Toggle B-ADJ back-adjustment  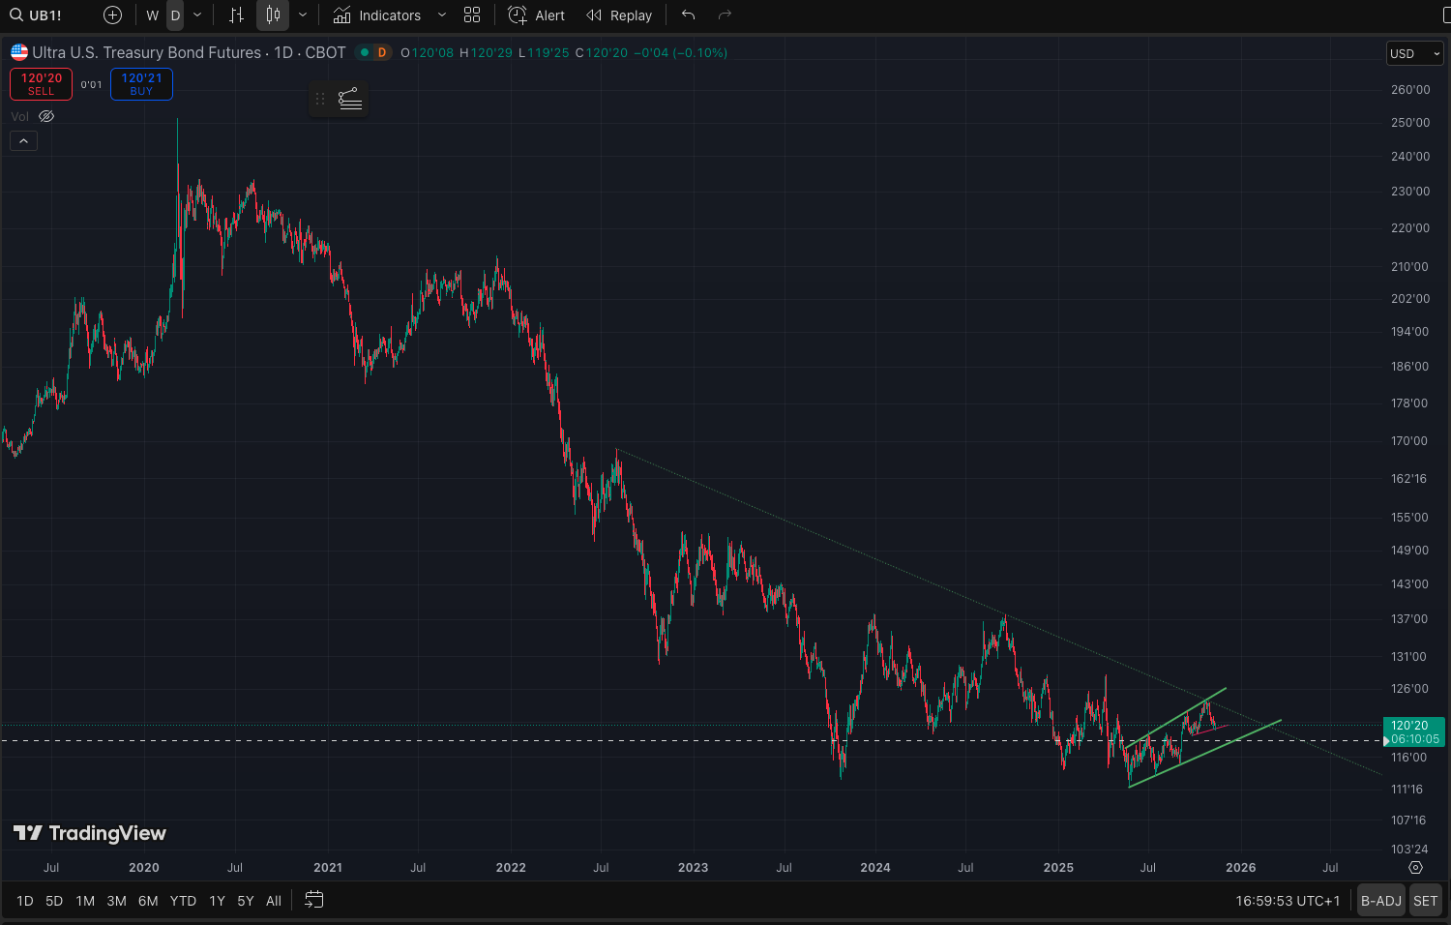pos(1380,901)
